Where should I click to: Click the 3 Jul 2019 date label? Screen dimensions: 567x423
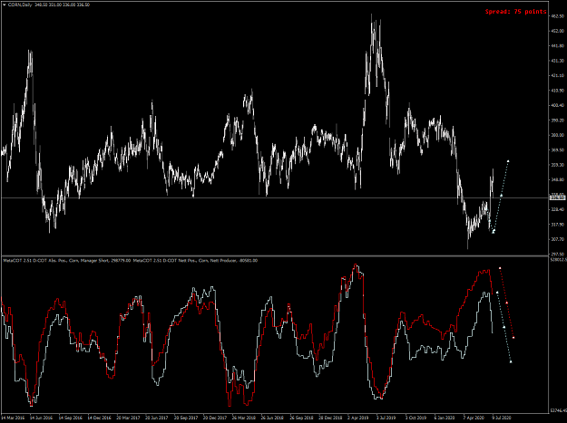pos(387,418)
